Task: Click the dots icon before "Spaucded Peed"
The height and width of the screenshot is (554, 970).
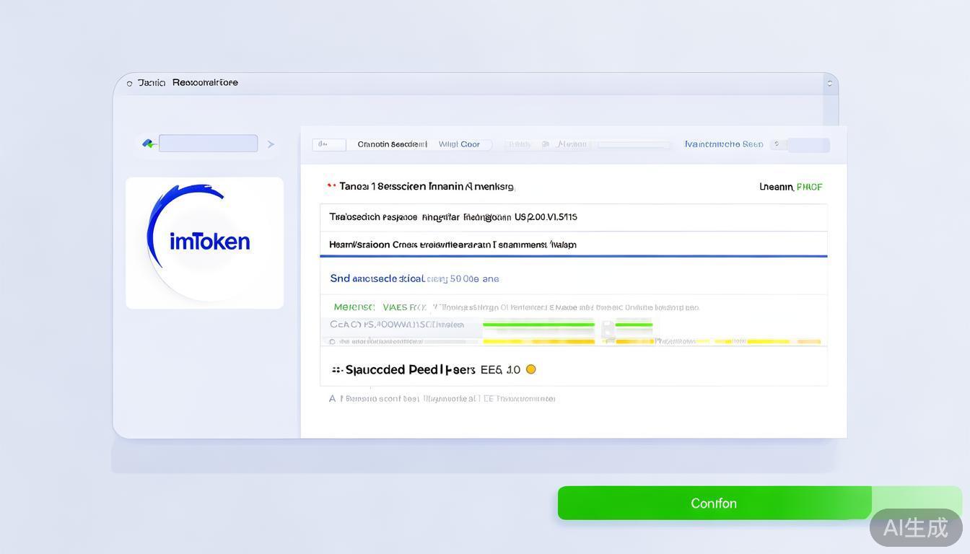Action: click(x=336, y=370)
